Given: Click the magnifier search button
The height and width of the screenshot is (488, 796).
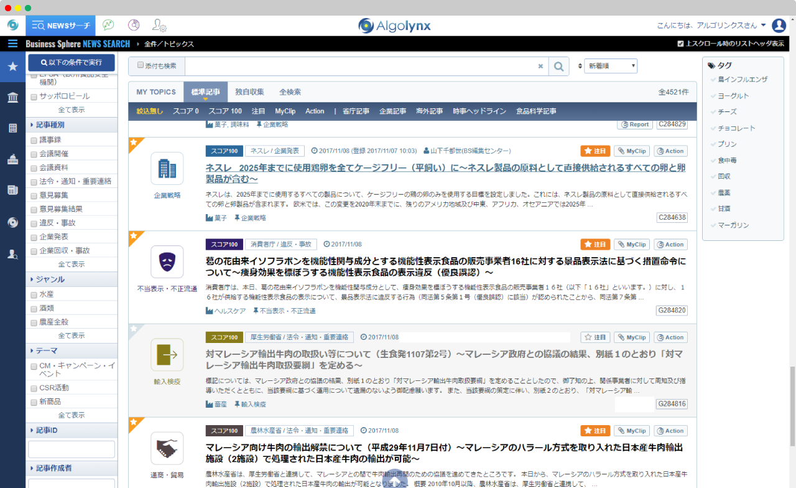Looking at the screenshot, I should coord(558,66).
